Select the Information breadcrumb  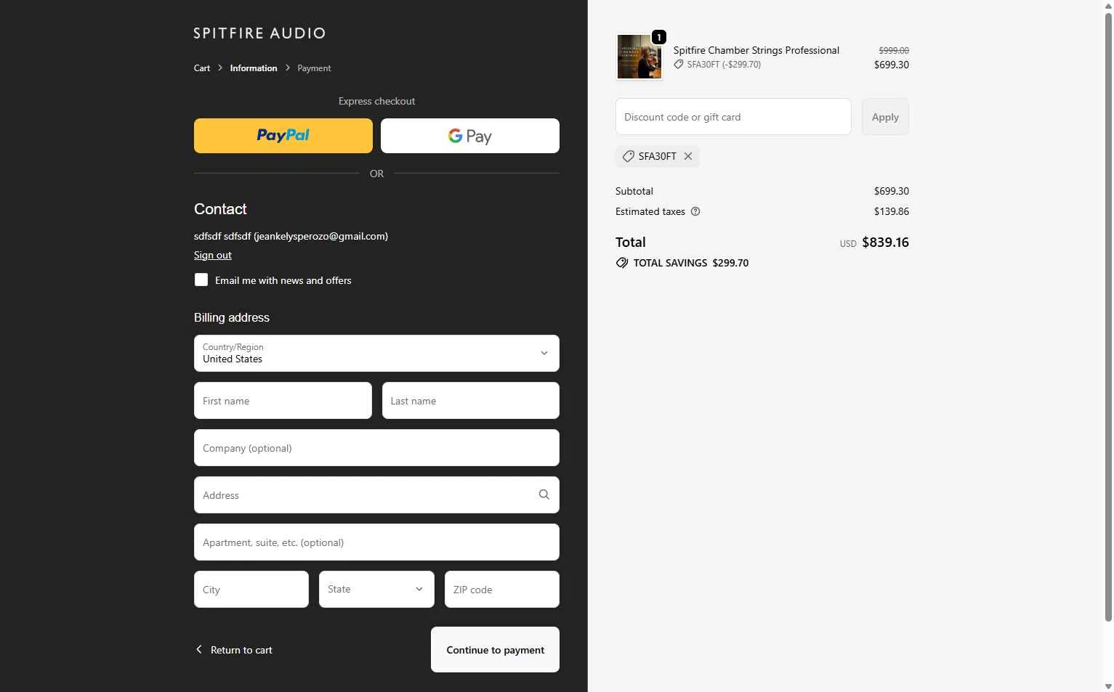[x=254, y=68]
